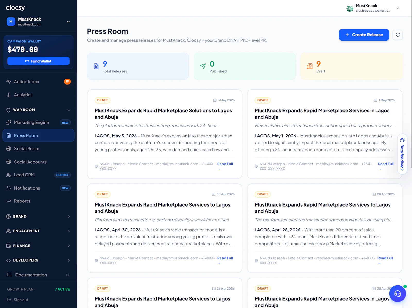Expand the BRAND section chevron
The width and height of the screenshot is (412, 308).
(69, 217)
